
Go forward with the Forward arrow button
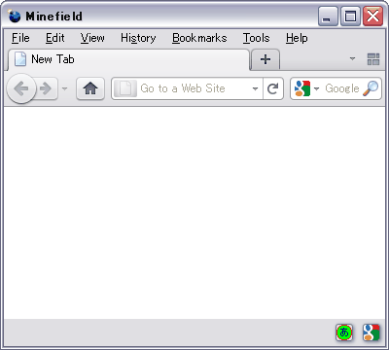tap(47, 88)
